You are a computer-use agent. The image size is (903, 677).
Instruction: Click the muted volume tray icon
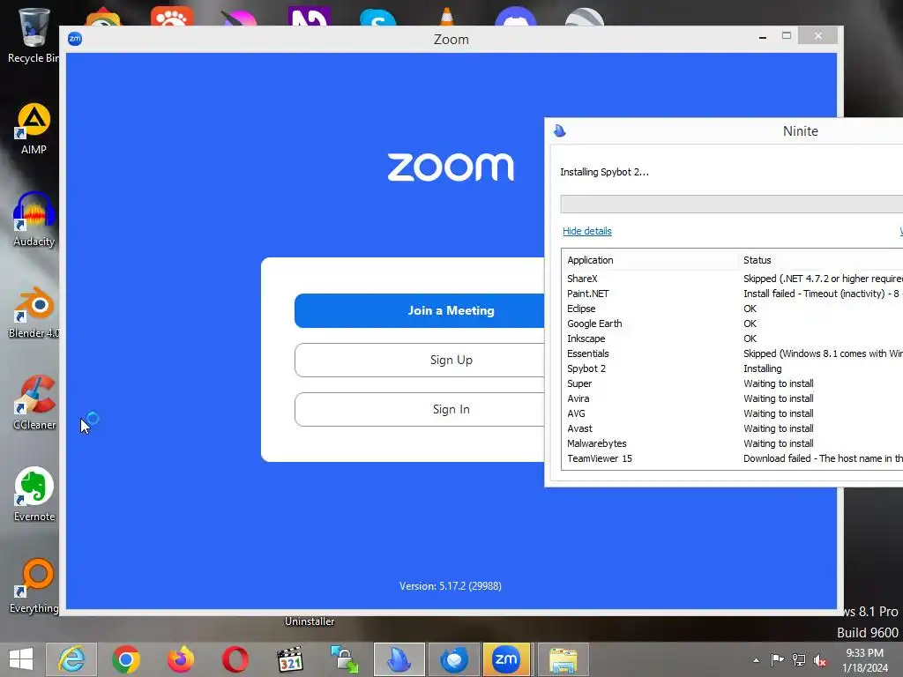click(820, 659)
